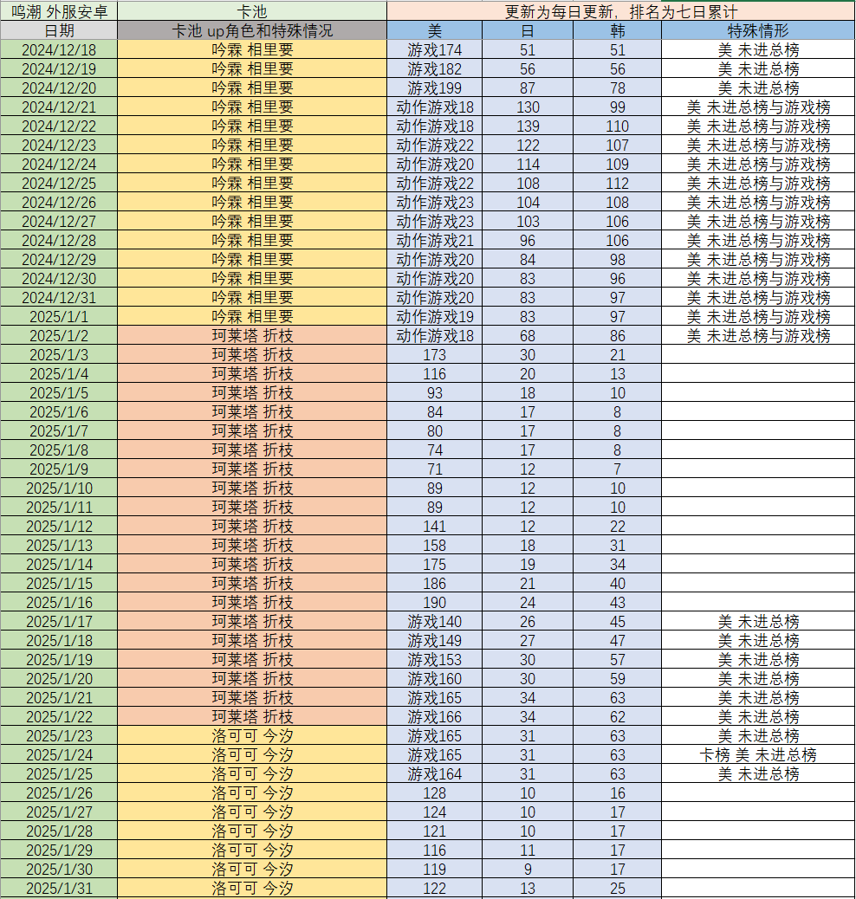
Task: Click the merged 卡池 header cell
Action: [x=252, y=11]
